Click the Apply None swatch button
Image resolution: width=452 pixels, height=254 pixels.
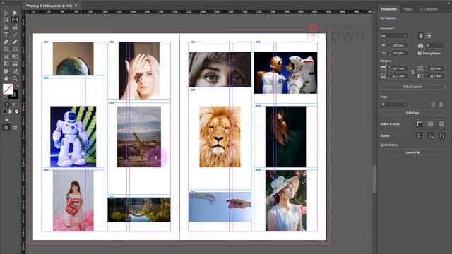[16, 111]
